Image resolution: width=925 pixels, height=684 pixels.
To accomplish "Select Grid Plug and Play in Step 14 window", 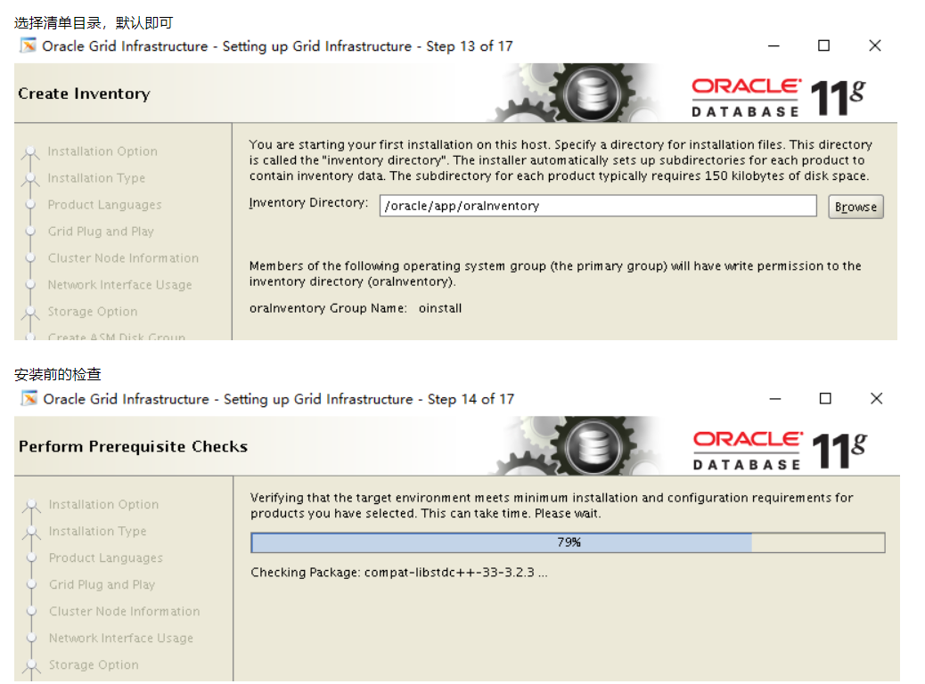I will [102, 584].
